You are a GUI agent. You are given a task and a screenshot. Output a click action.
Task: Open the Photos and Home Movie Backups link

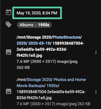[x=51, y=83]
